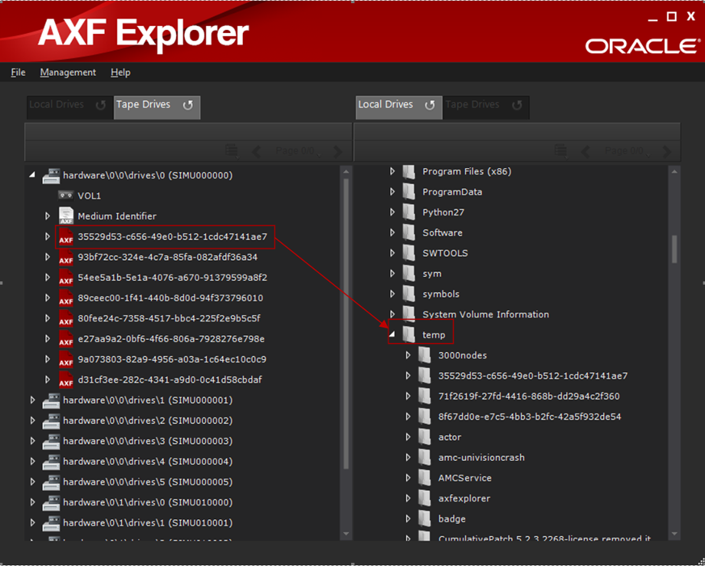705x566 pixels.
Task: Select the sym folder
Action: [431, 274]
